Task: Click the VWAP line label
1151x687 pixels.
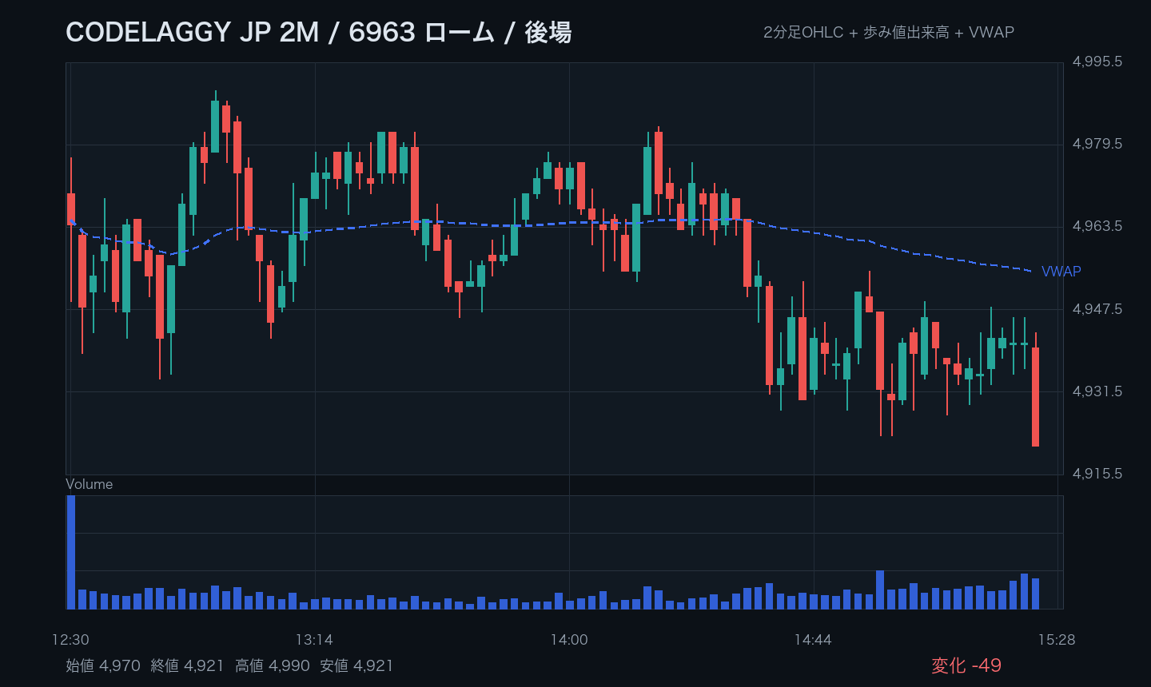Action: click(1061, 272)
